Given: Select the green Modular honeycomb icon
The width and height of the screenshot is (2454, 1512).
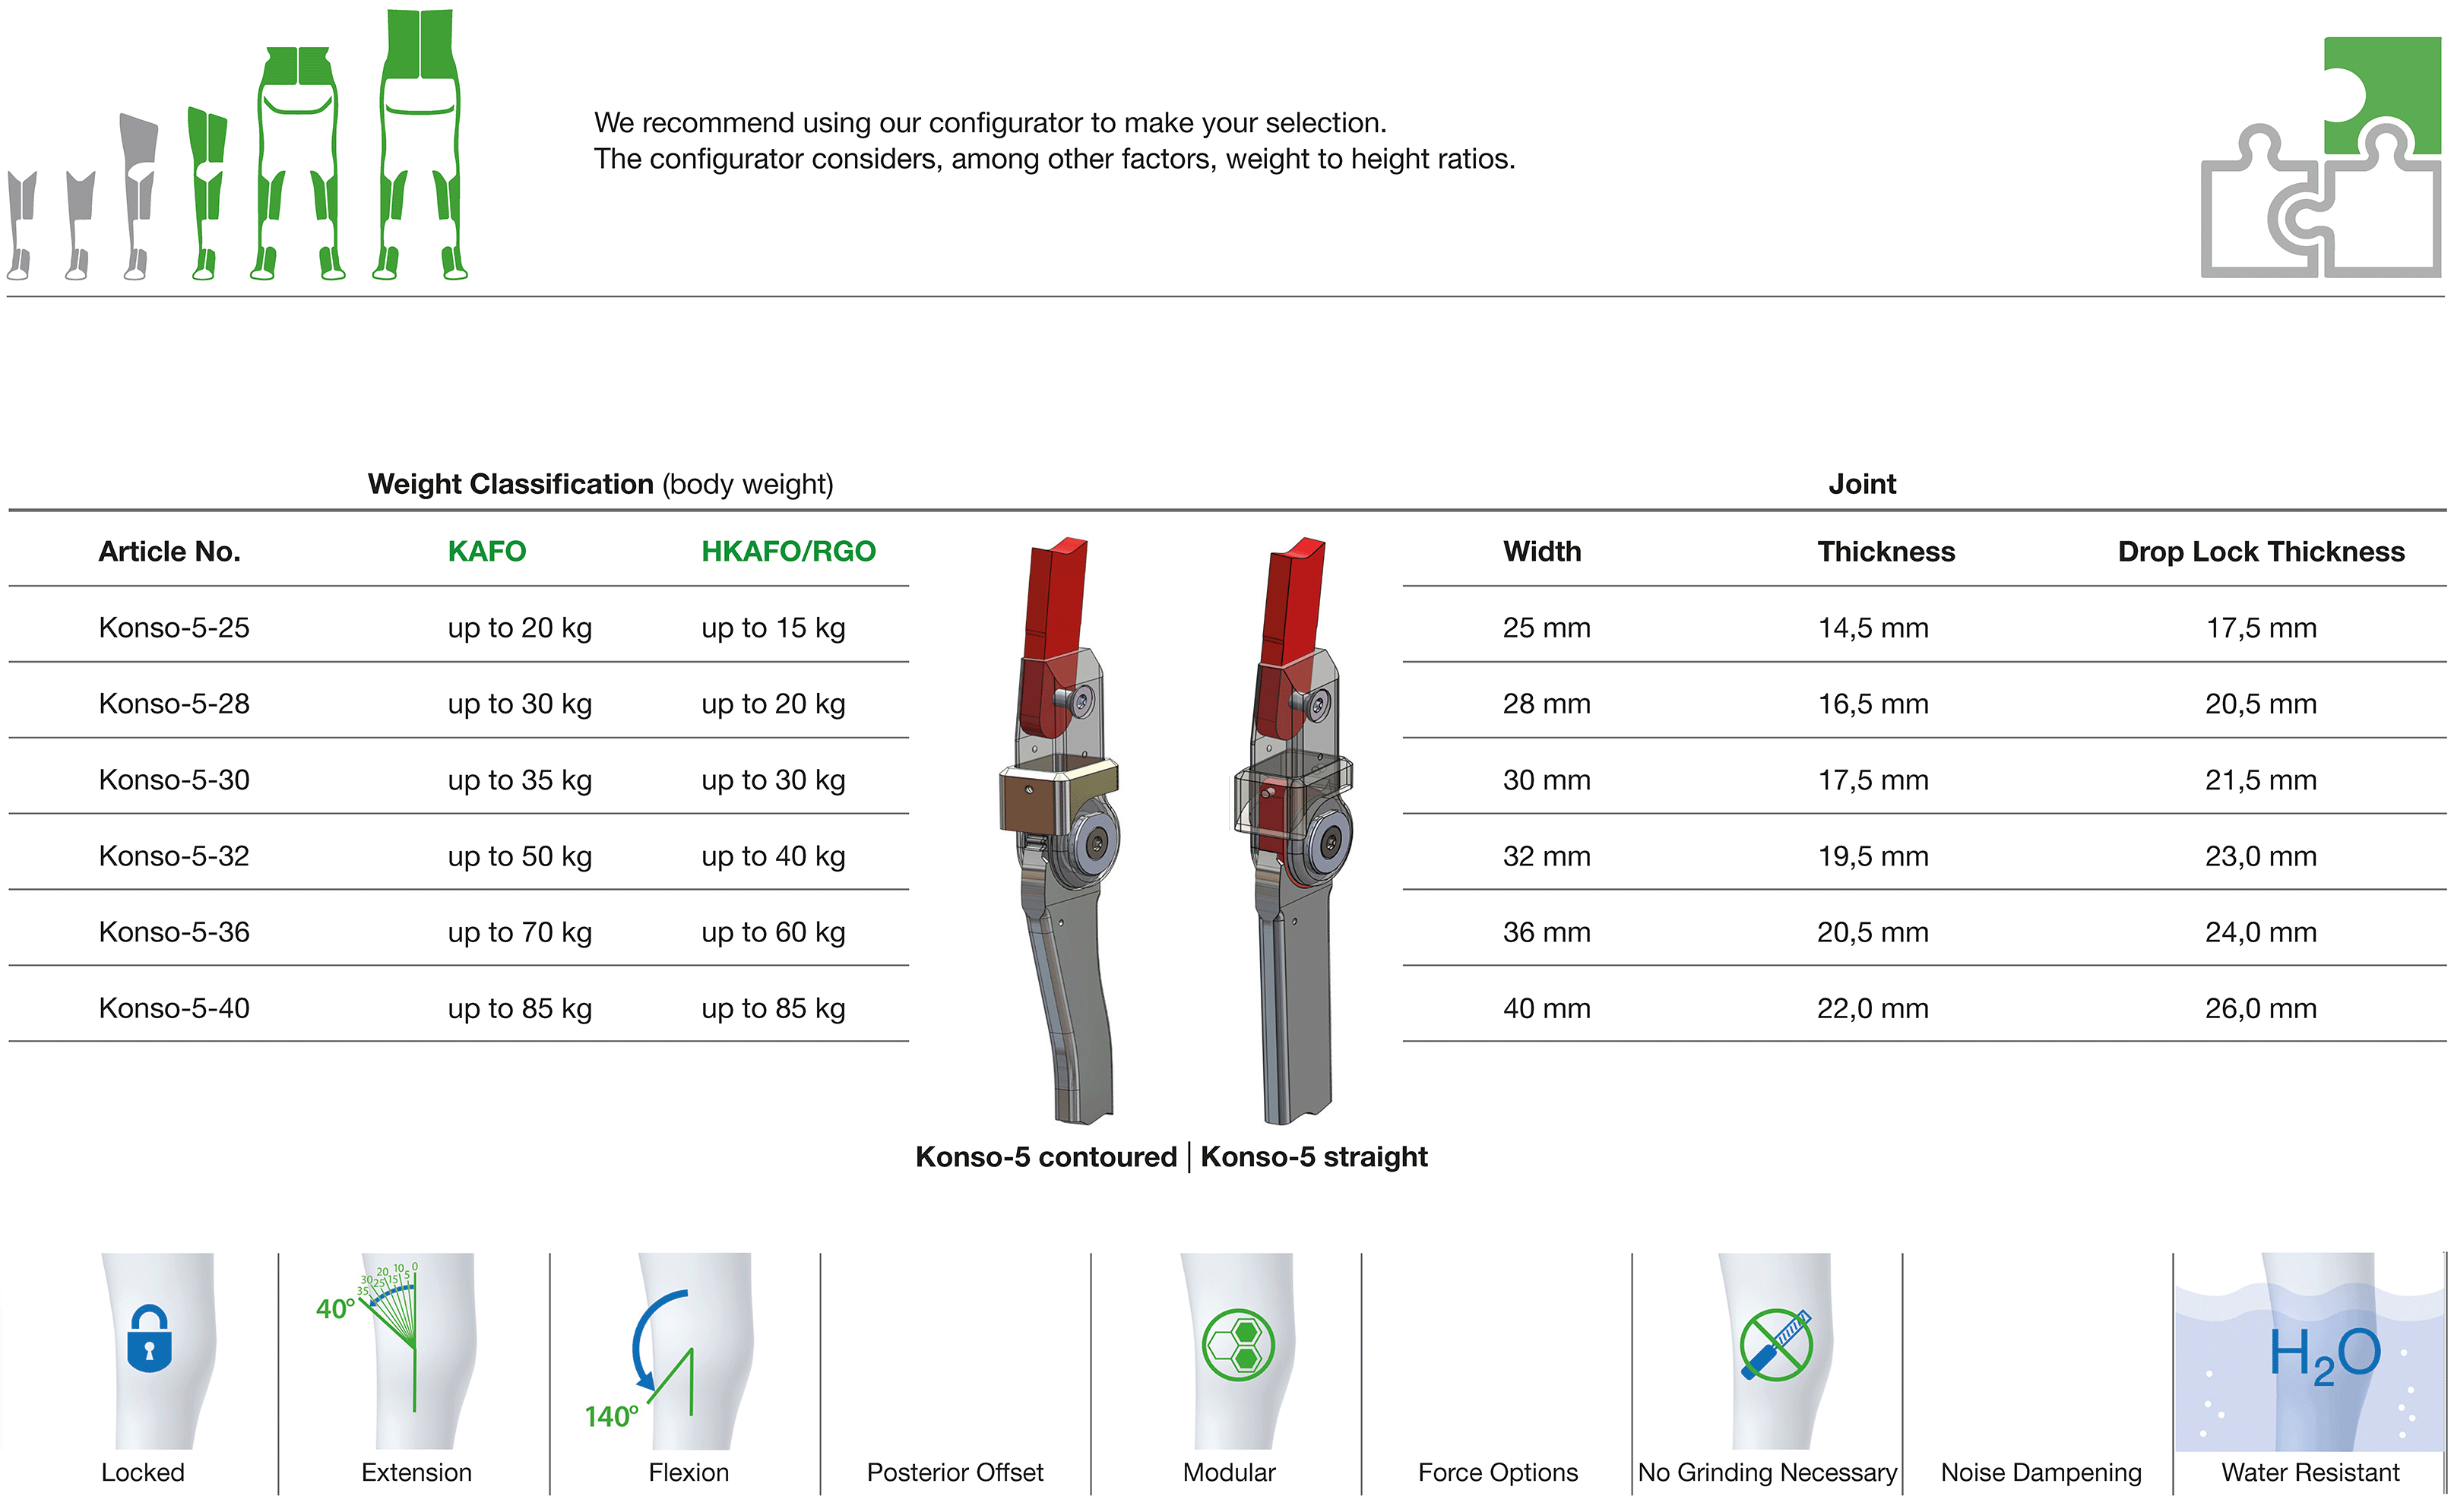Looking at the screenshot, I should [x=1238, y=1345].
